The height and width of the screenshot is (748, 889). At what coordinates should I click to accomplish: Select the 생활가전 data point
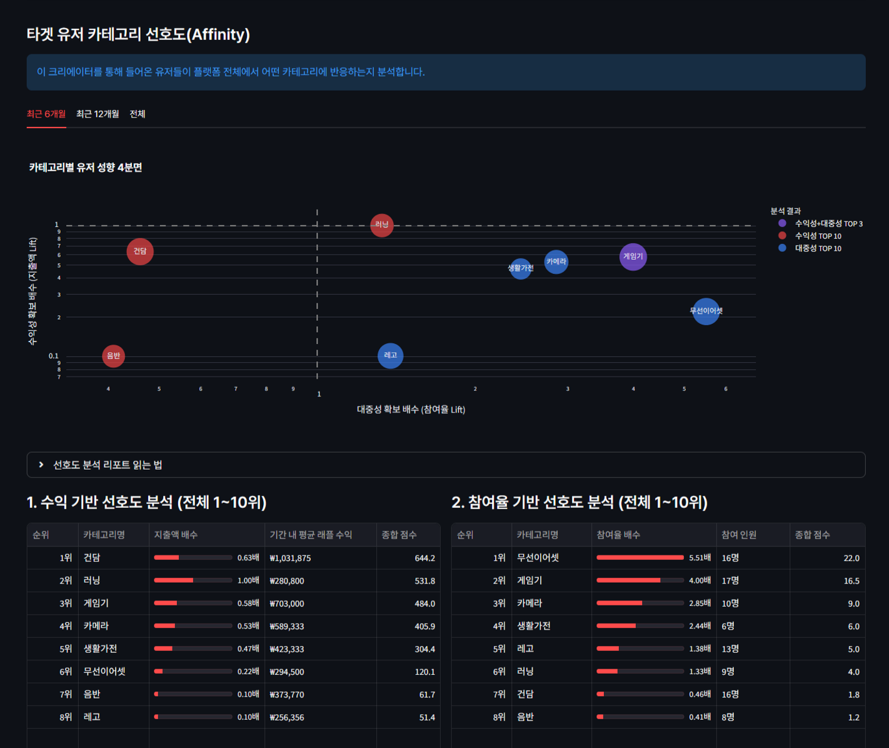520,268
